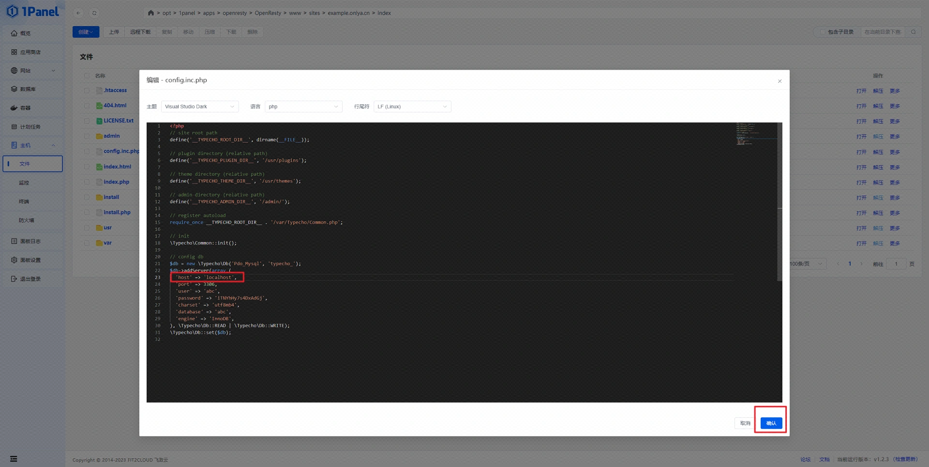Click 打开 link for the index.php row
The width and height of the screenshot is (929, 467).
861,183
